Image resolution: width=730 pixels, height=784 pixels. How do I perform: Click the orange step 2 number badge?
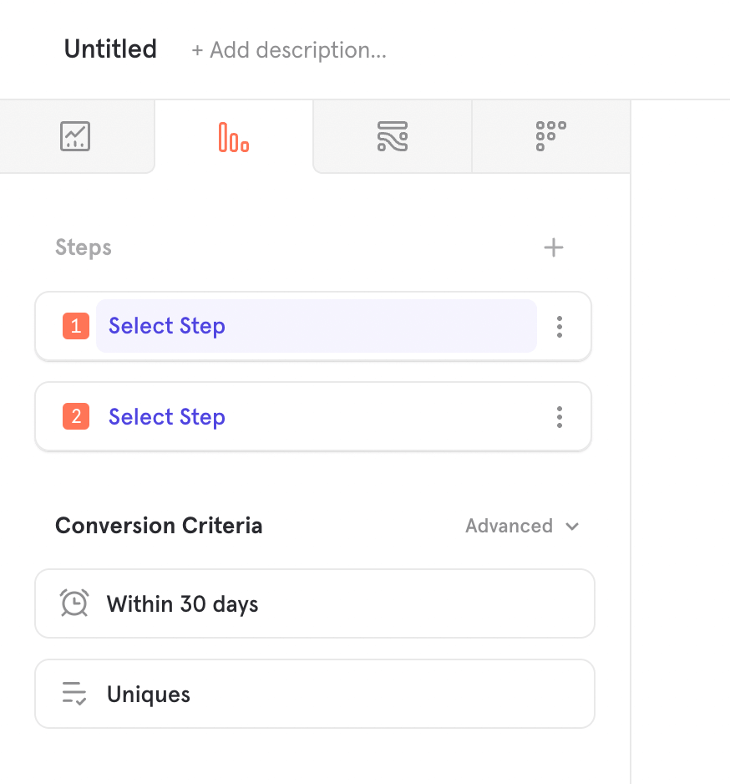(x=76, y=417)
